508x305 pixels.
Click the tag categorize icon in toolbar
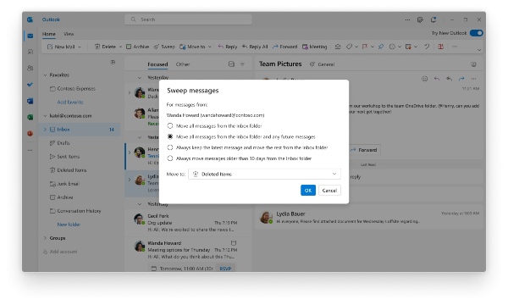(x=349, y=47)
